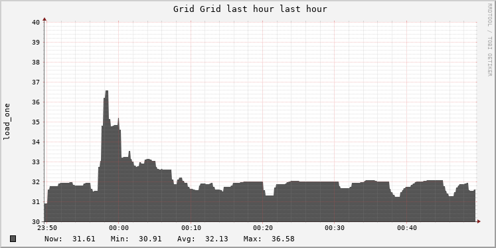
Task: Click the Now: 31.61 value
Action: click(70, 239)
